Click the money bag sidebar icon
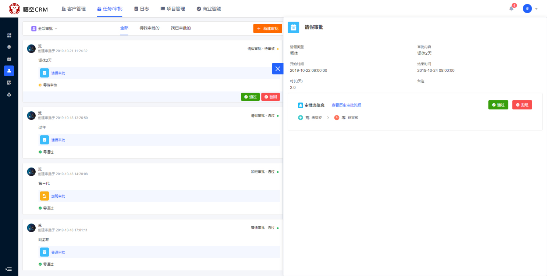 [x=9, y=94]
